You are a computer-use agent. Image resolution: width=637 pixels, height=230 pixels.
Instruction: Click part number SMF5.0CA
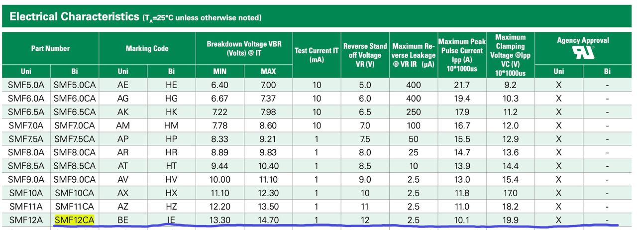[x=75, y=85]
